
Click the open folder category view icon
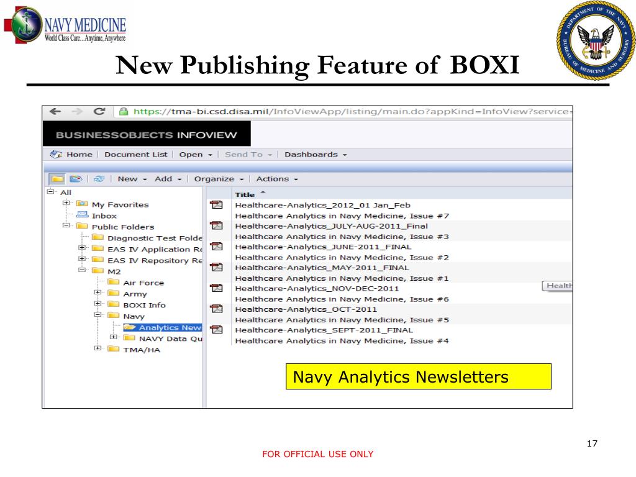coord(76,179)
